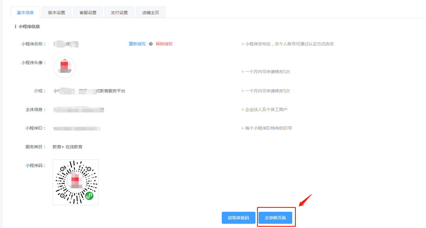Select the 支付设置 tab
The width and height of the screenshot is (426, 228).
pos(119,13)
